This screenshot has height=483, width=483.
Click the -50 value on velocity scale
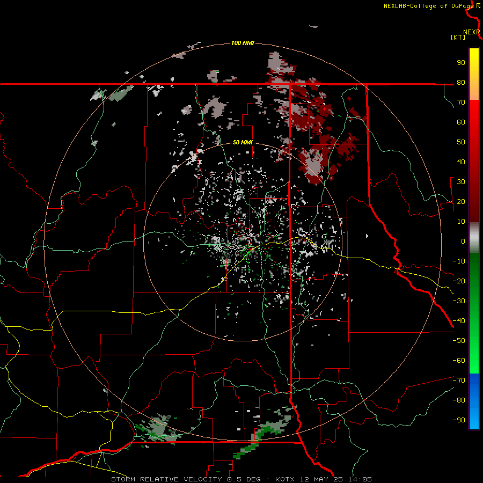pyautogui.click(x=459, y=341)
